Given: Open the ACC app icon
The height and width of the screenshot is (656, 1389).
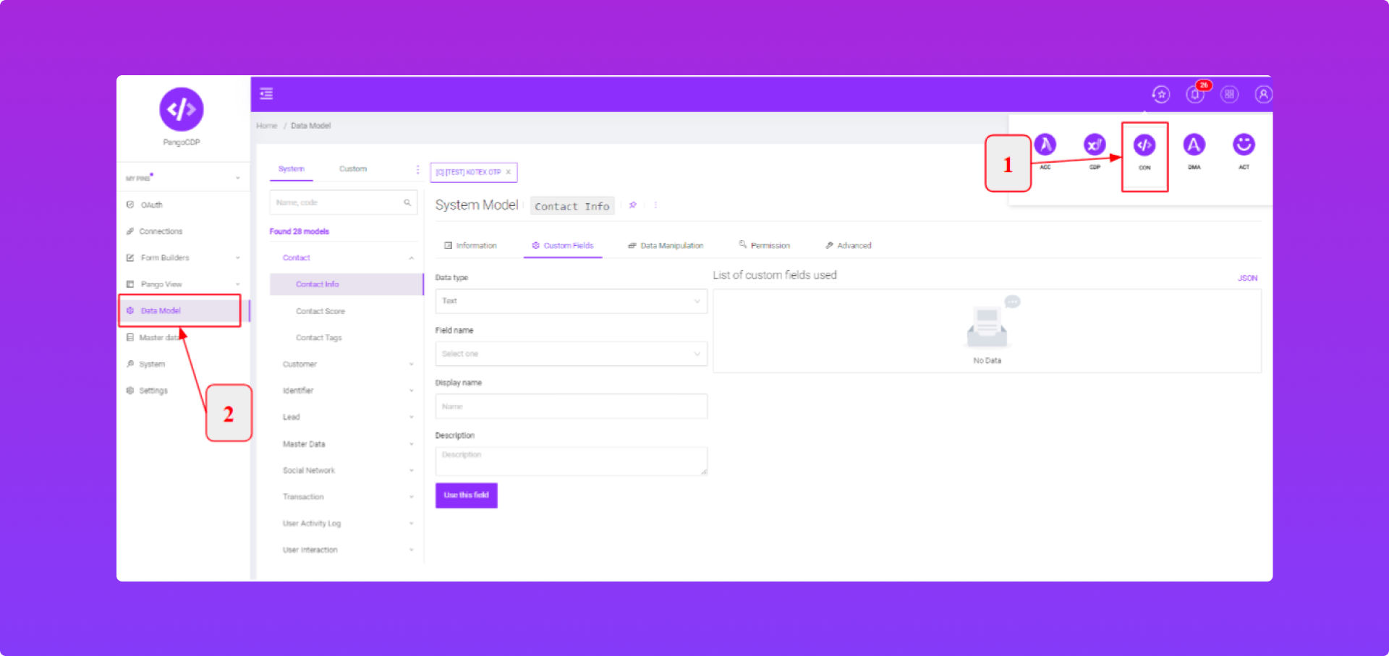Looking at the screenshot, I should point(1045,145).
